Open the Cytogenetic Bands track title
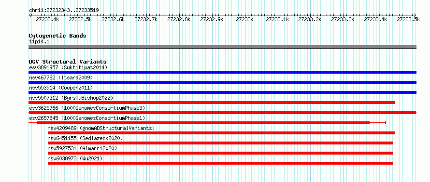 (57, 36)
